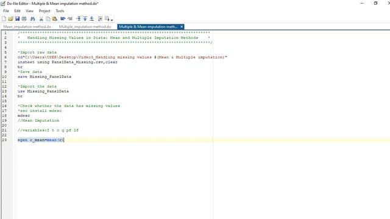Redo the edit with the Redo arrow

click(70, 19)
